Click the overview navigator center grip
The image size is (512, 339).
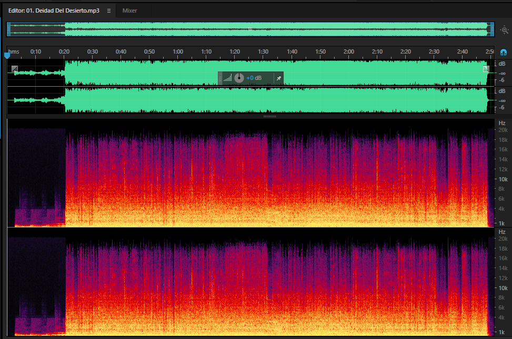click(250, 29)
